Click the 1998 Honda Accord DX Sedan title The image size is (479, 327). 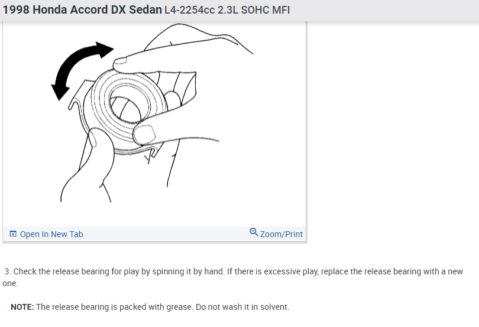(82, 10)
